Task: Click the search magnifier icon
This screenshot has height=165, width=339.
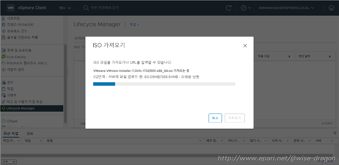Action: 86,8
